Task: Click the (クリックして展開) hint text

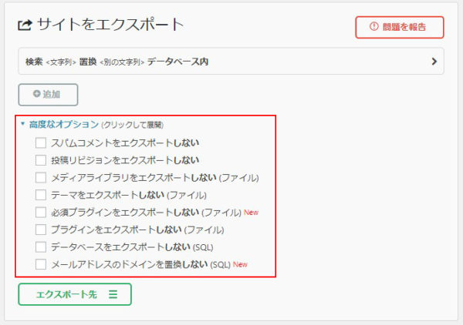Action: point(132,125)
